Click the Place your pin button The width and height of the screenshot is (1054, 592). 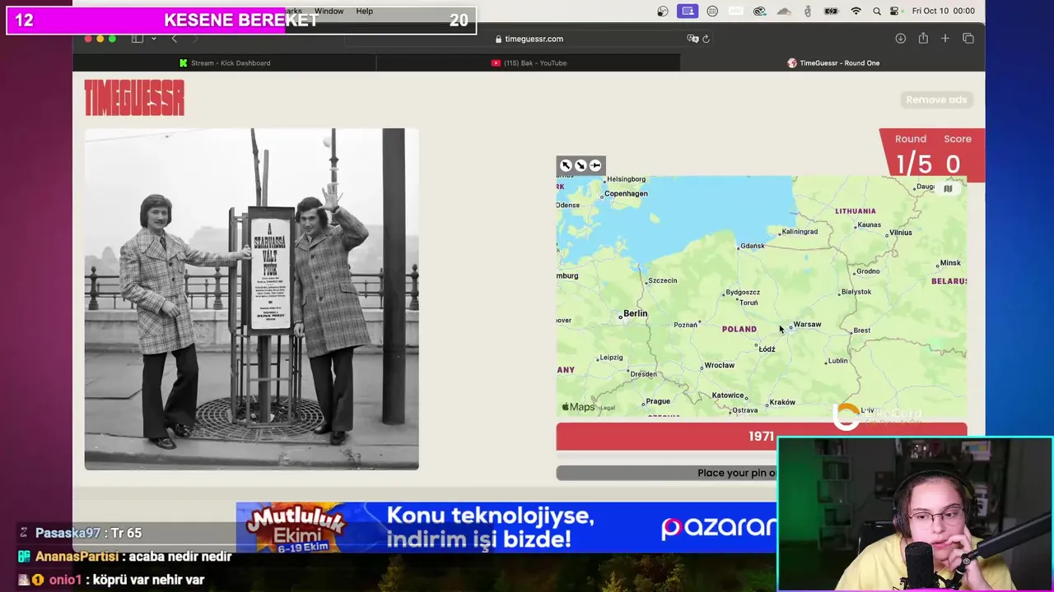tap(666, 473)
